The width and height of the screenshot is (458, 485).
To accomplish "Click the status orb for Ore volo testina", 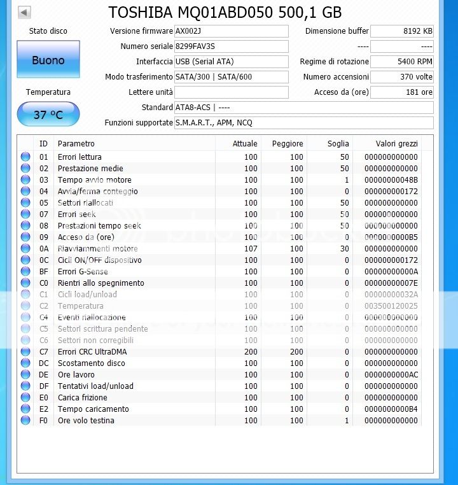I will coord(25,421).
